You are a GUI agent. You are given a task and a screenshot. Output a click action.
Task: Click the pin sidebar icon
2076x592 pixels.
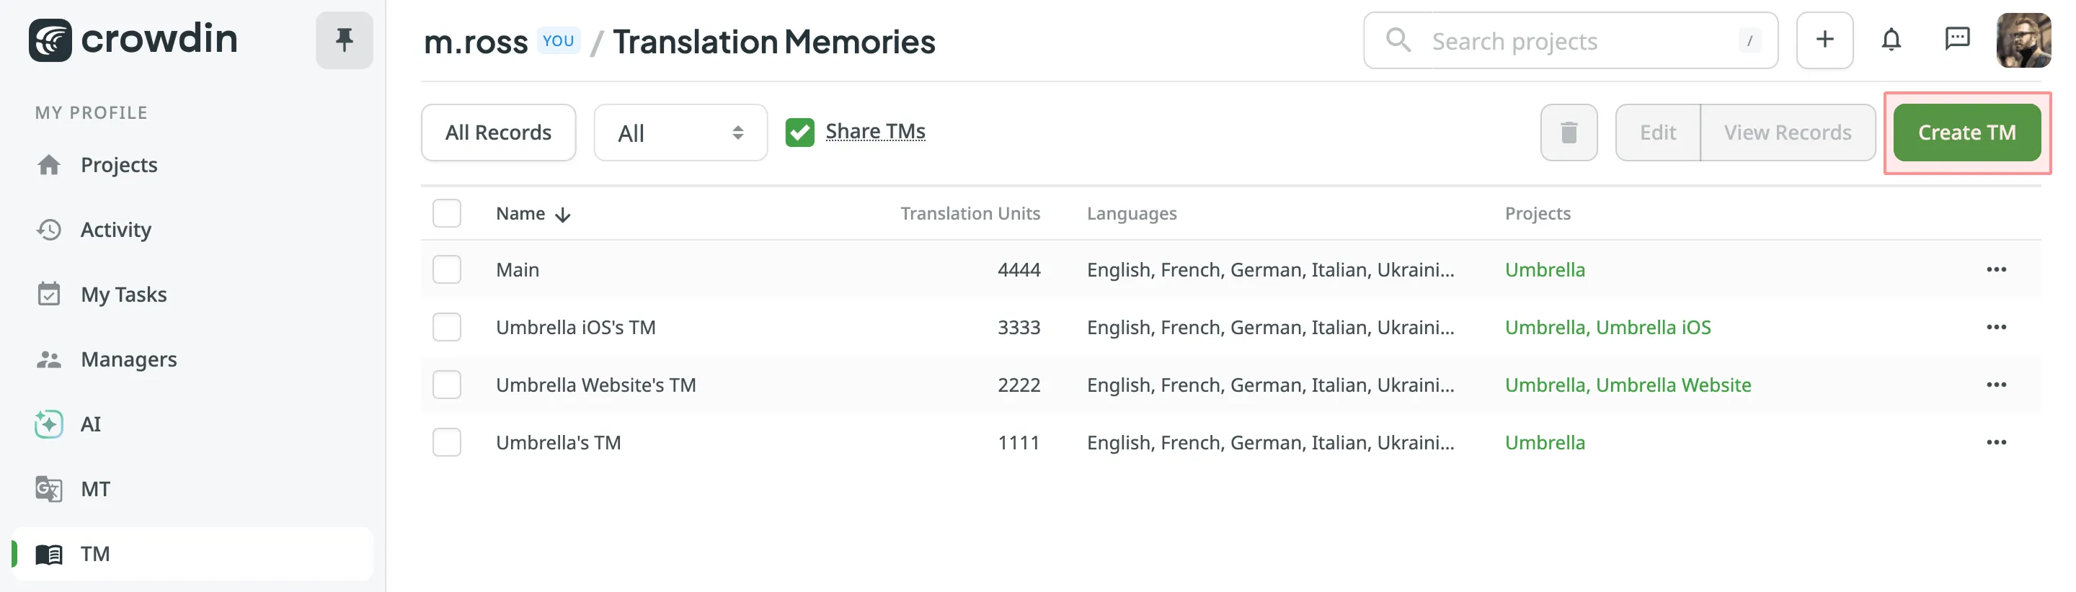click(x=344, y=40)
